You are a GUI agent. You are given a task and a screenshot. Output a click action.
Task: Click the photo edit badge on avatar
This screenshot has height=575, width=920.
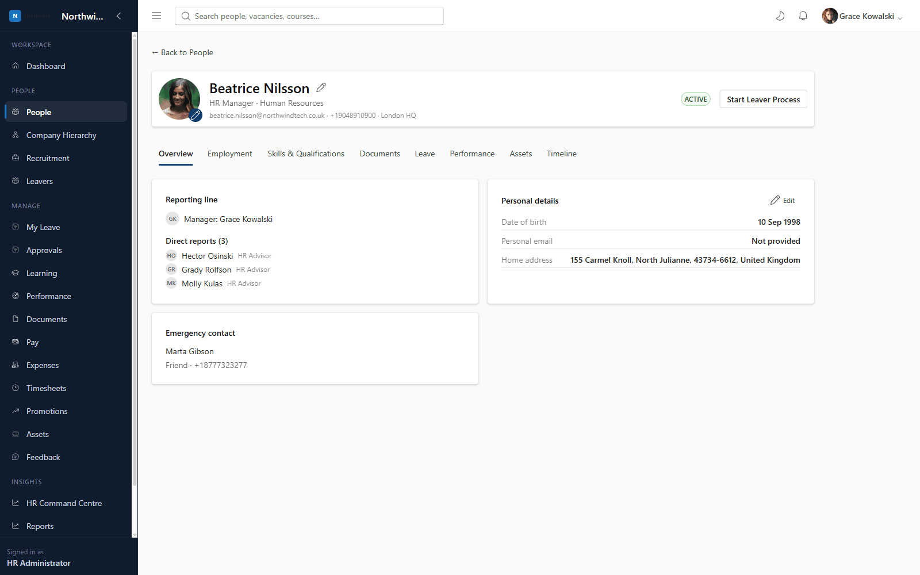[195, 115]
